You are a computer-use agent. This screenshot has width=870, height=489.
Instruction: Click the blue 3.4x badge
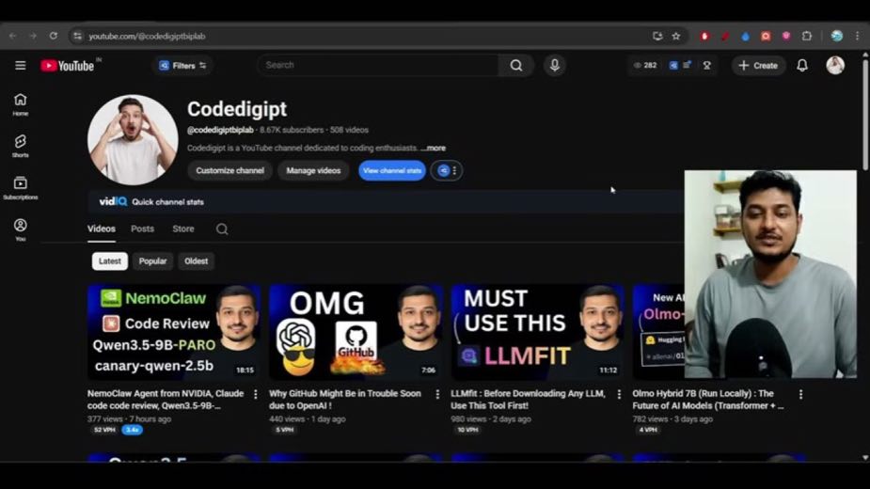pyautogui.click(x=132, y=430)
